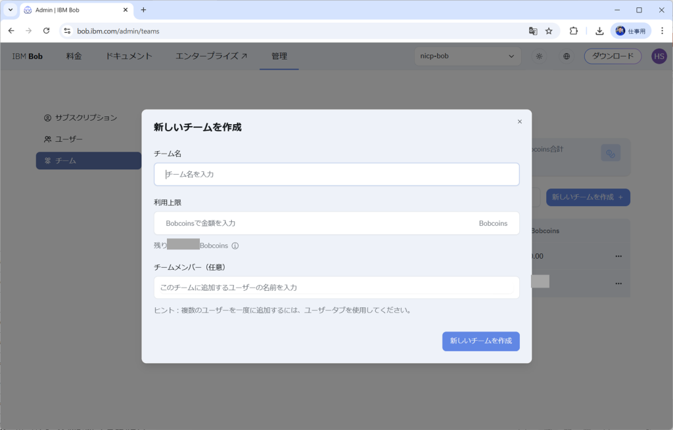Click the ダウンロード button

613,56
